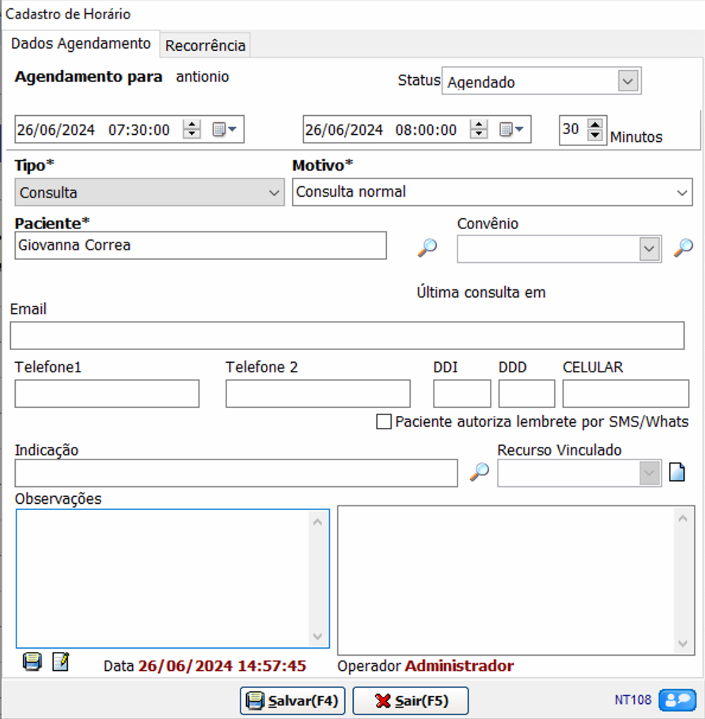Viewport: 705px width, 719px height.
Task: Click the patient search magnifier icon
Action: [x=427, y=247]
